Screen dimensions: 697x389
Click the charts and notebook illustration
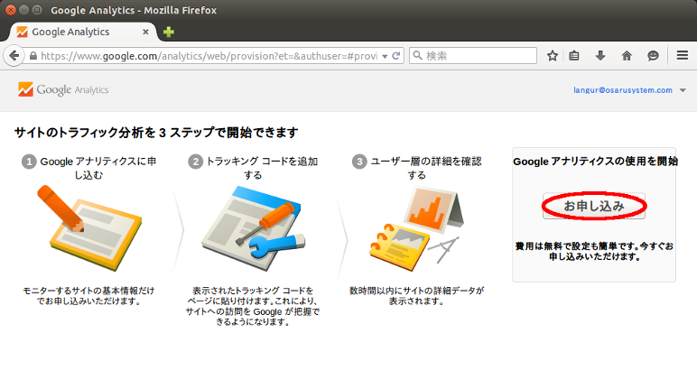point(416,228)
